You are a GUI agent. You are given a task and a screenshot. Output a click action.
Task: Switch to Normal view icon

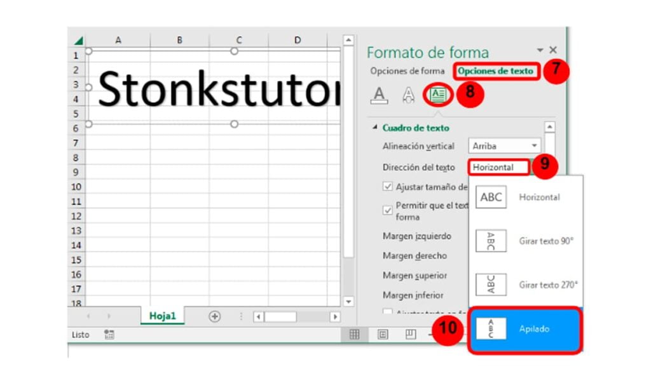click(x=354, y=334)
